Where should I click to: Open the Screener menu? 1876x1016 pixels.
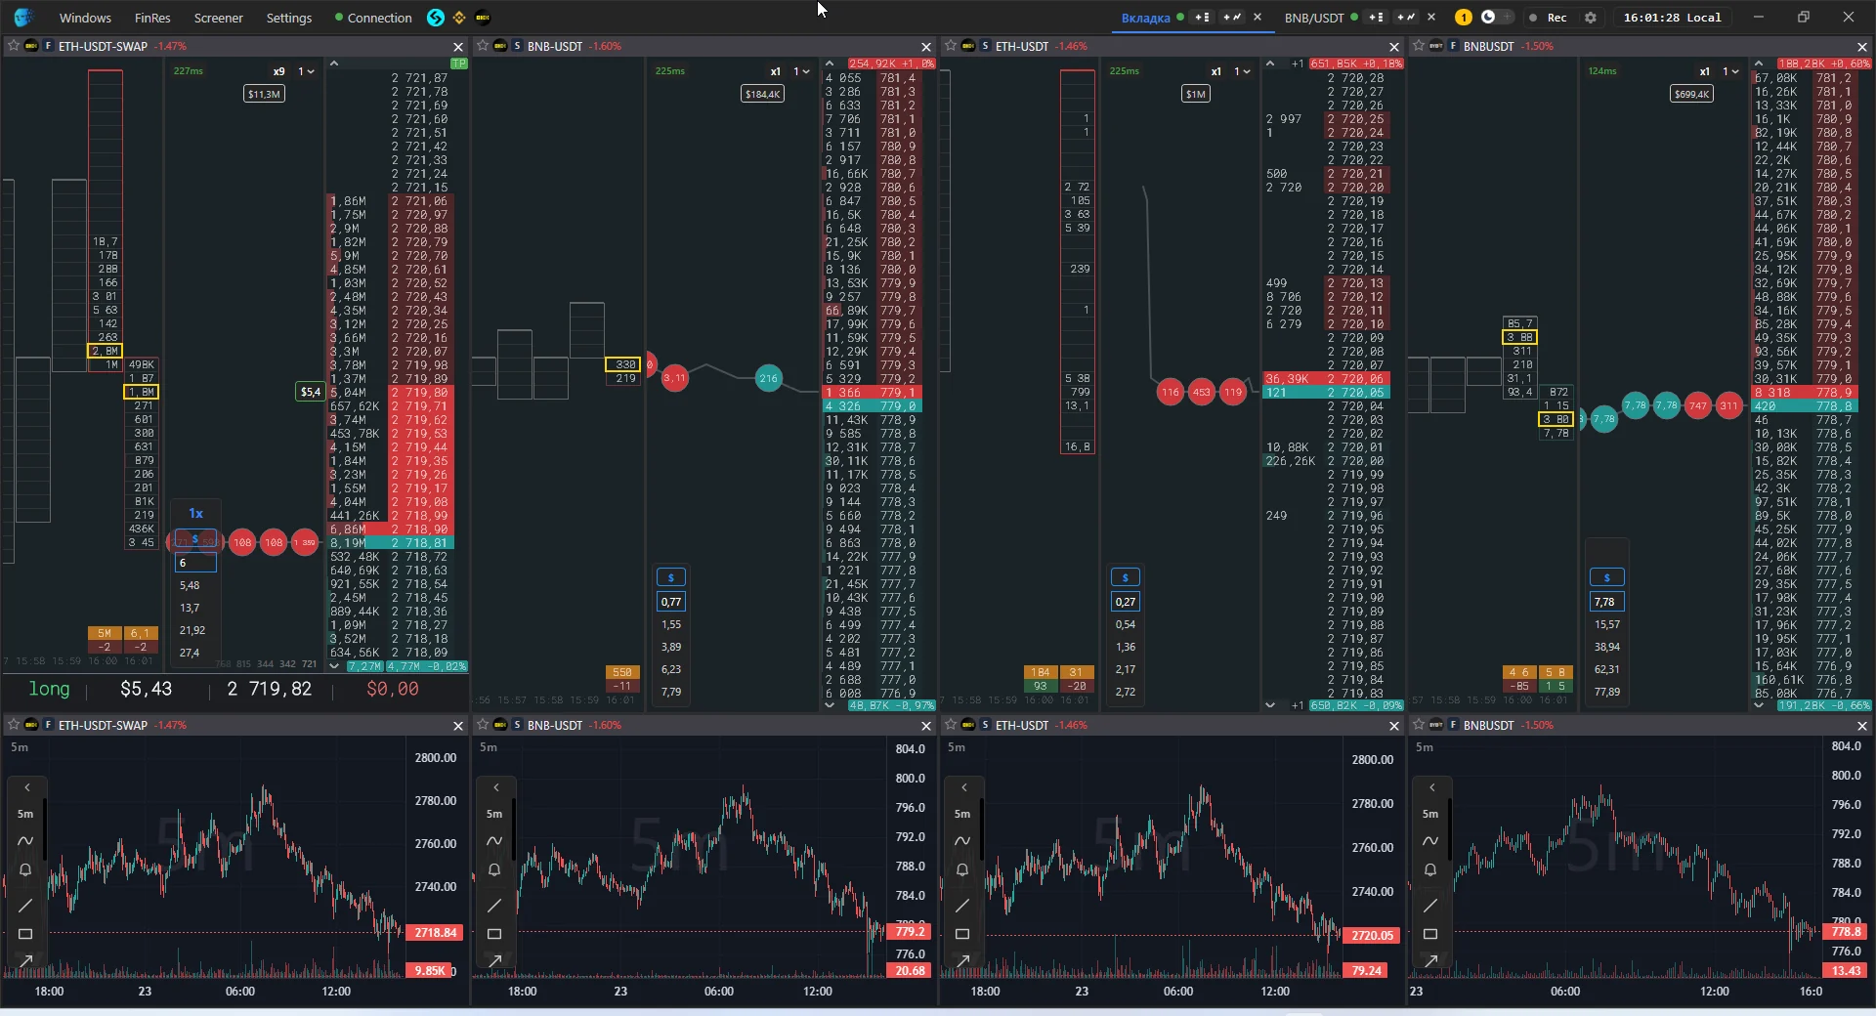click(218, 18)
